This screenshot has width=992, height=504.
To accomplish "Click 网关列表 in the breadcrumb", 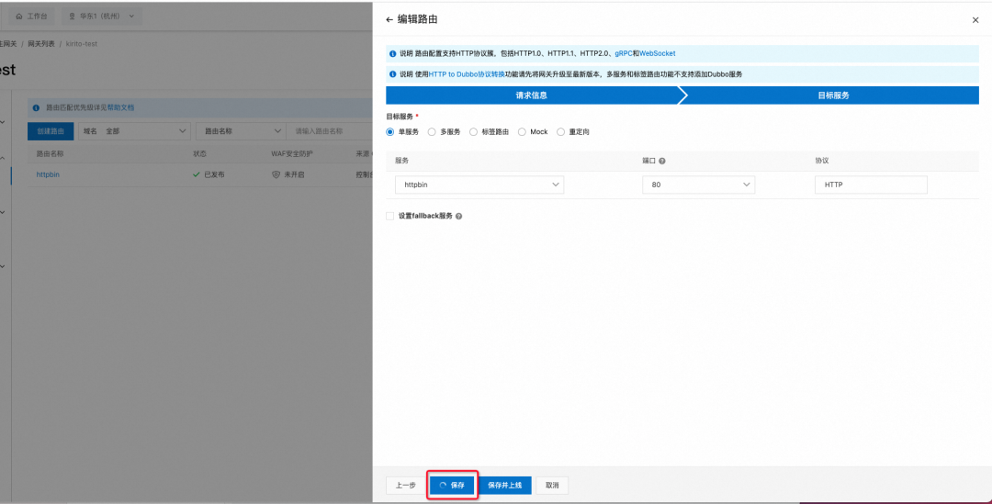I will pos(41,44).
